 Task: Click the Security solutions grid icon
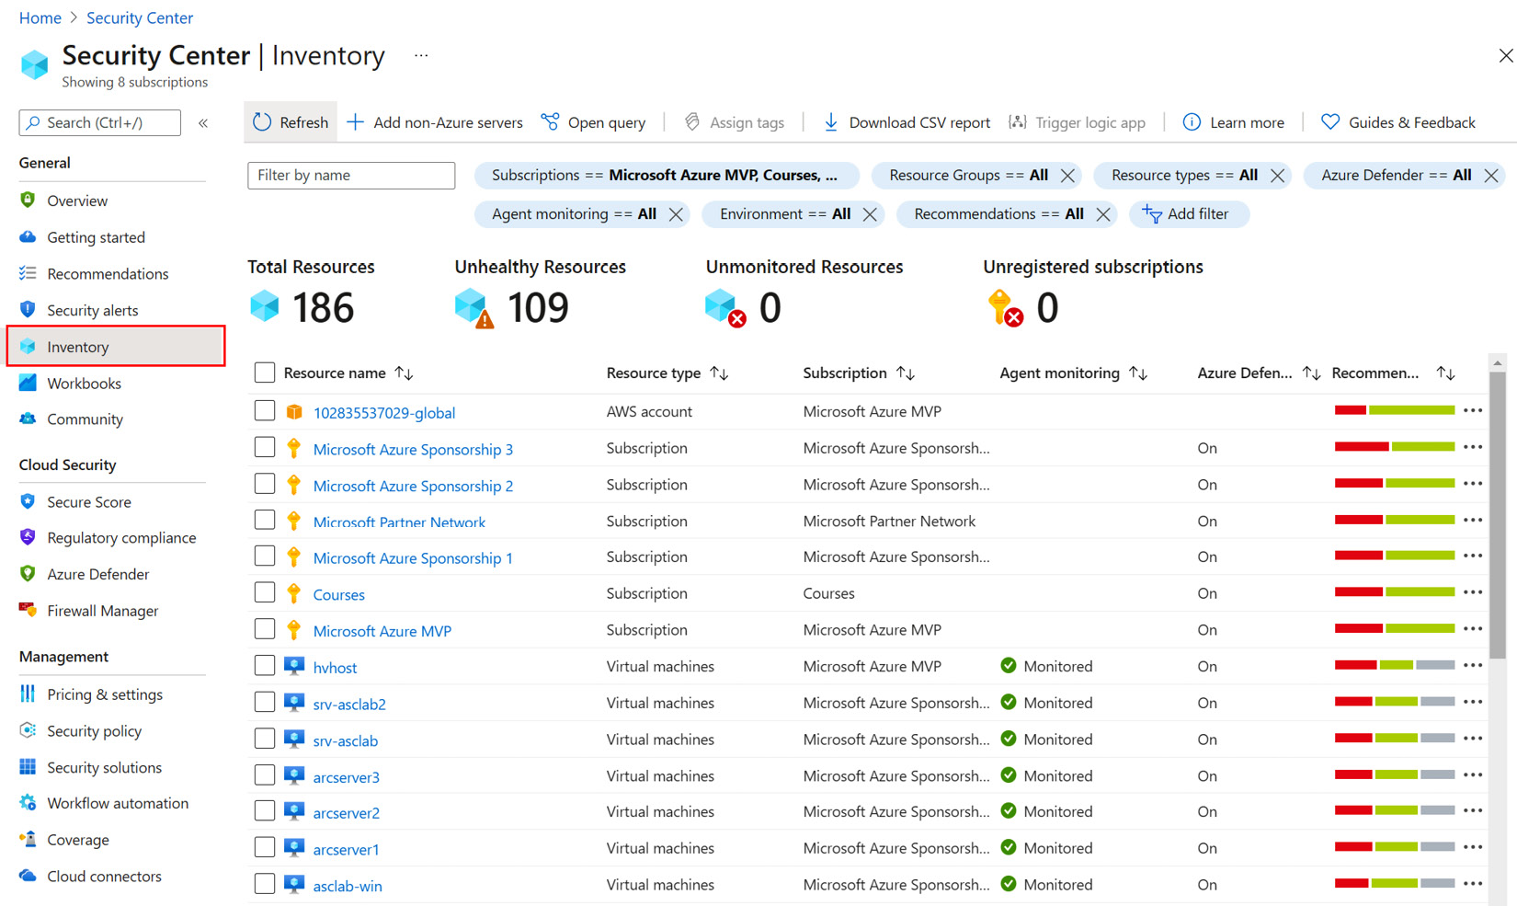click(28, 767)
